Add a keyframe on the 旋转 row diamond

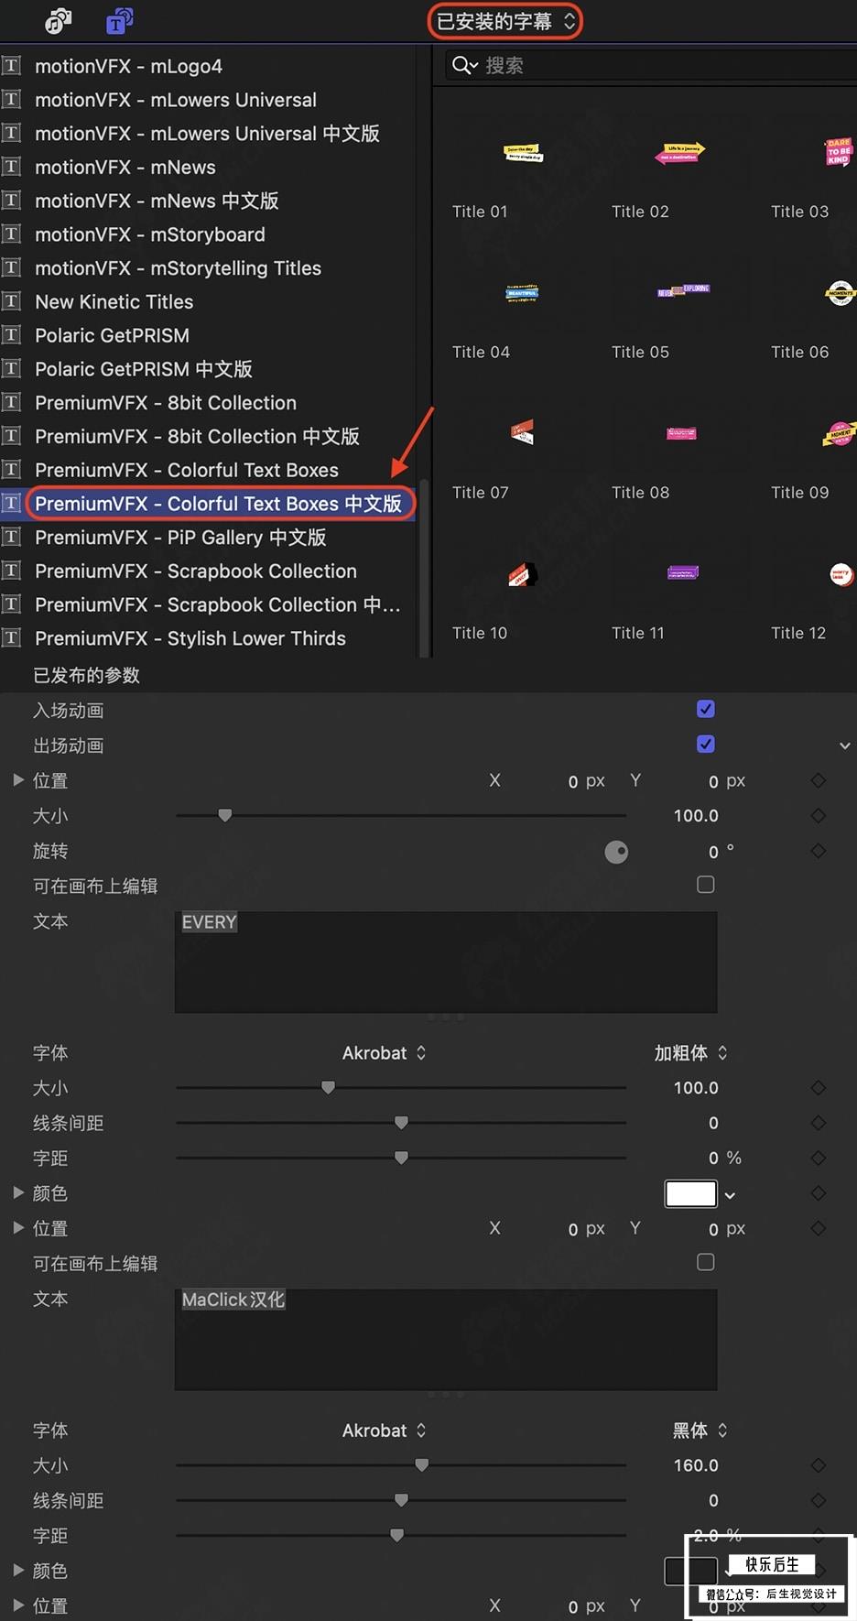click(x=819, y=851)
